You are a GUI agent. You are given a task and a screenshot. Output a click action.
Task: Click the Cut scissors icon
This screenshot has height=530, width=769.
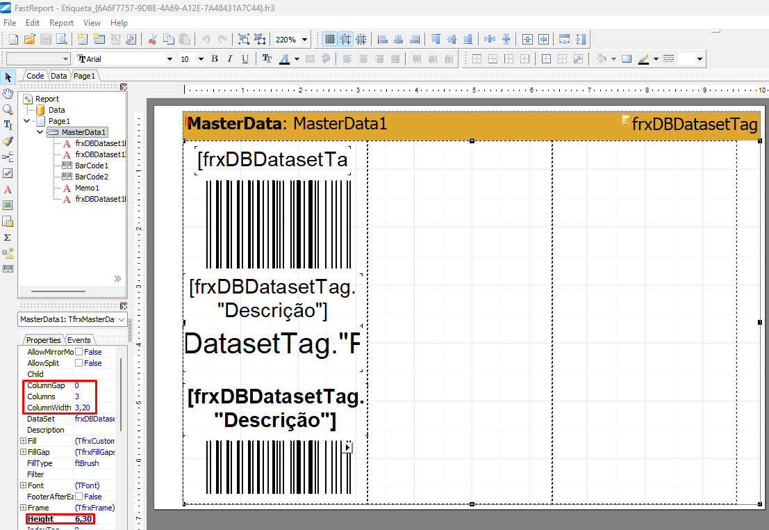click(x=152, y=40)
